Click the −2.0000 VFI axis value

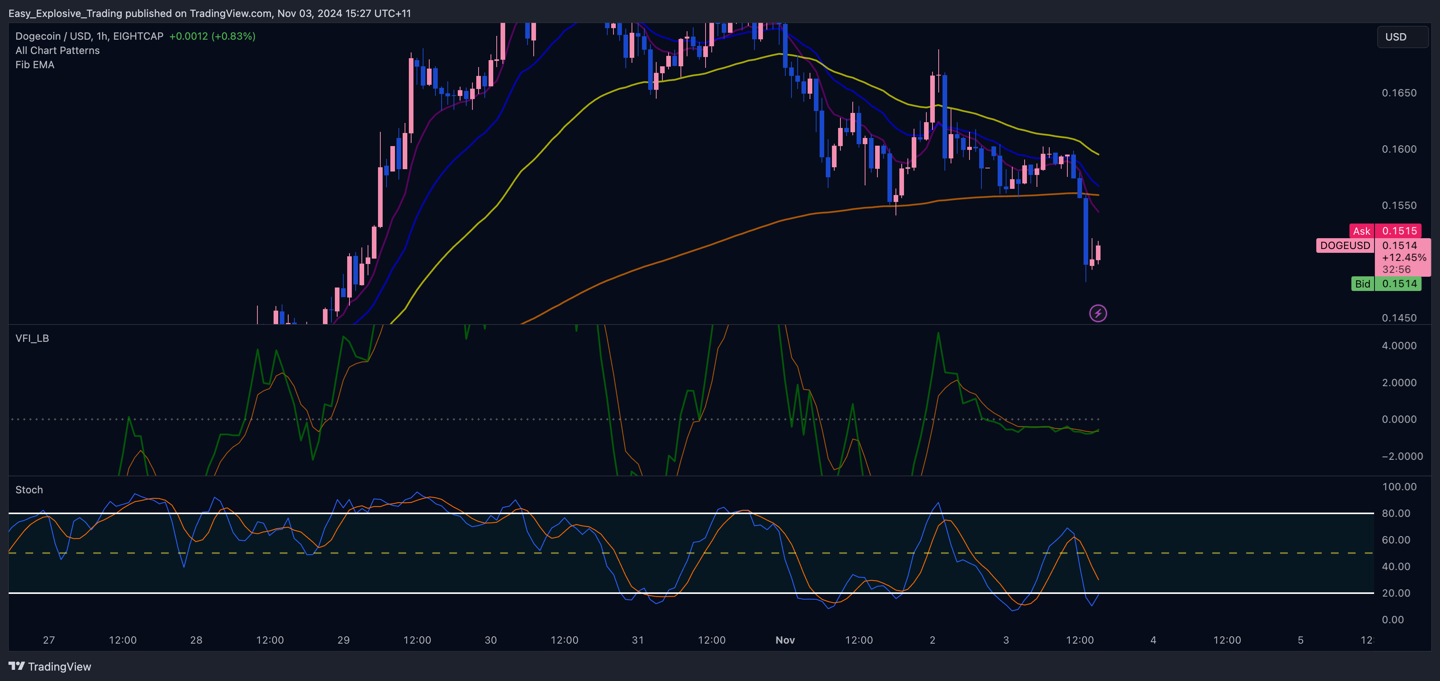(1403, 456)
